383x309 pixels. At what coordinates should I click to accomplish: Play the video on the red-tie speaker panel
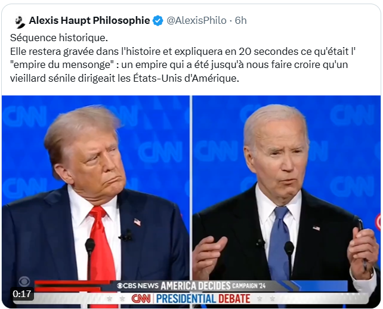pyautogui.click(x=95, y=202)
